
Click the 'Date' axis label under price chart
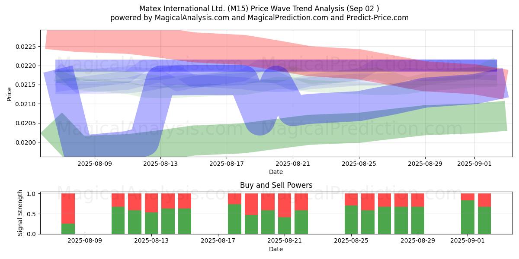(x=276, y=172)
